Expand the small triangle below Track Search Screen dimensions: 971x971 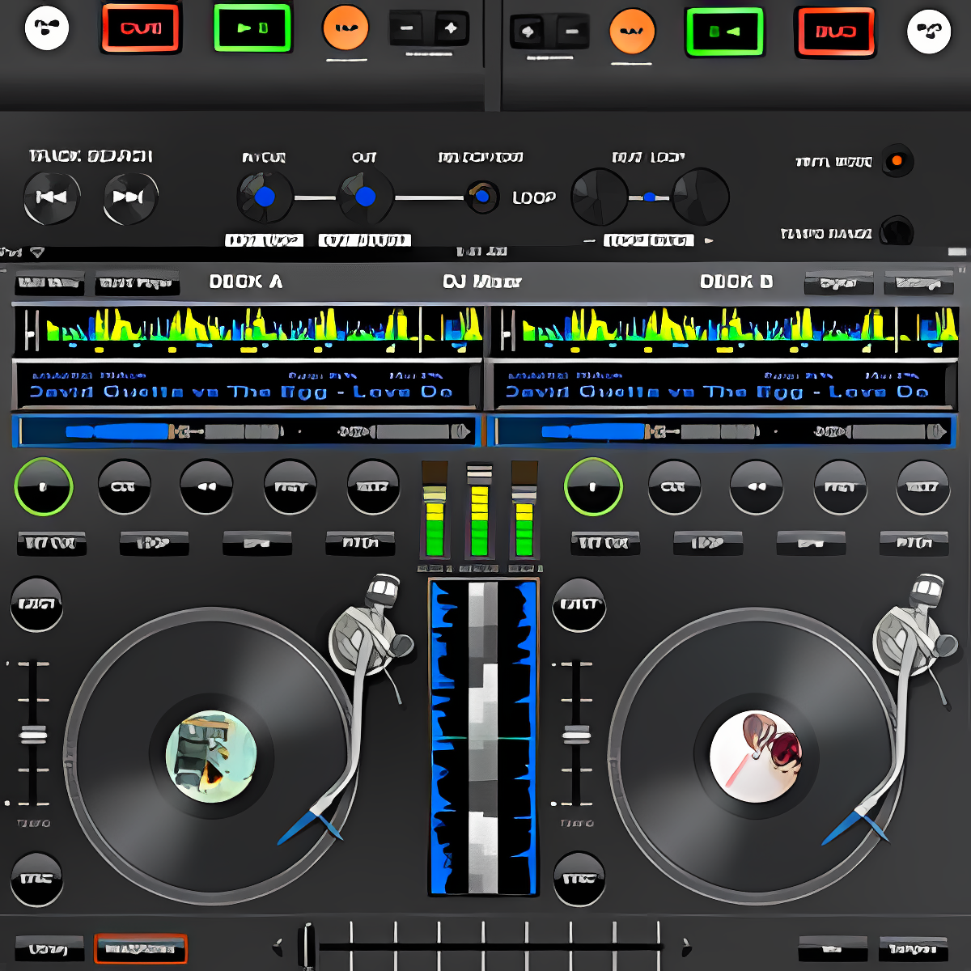[x=37, y=253]
